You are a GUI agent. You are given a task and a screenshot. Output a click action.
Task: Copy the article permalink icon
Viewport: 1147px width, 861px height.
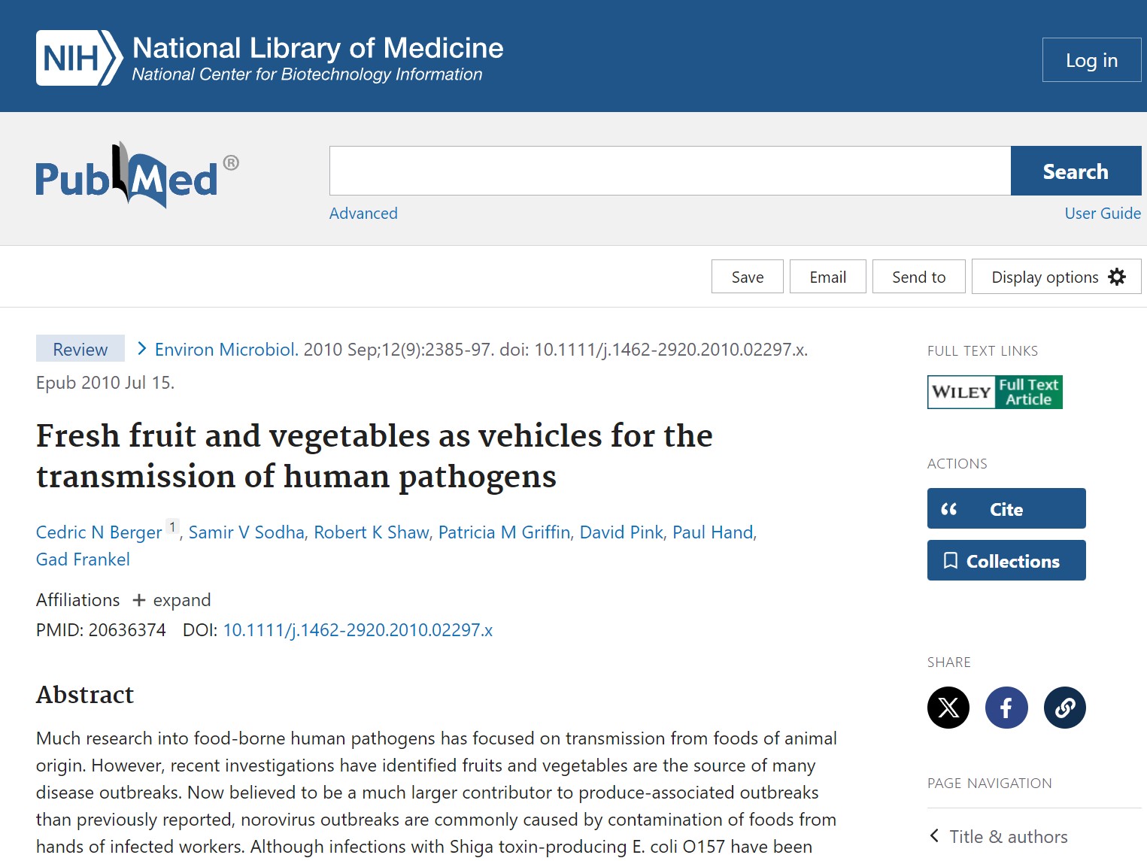(1064, 707)
